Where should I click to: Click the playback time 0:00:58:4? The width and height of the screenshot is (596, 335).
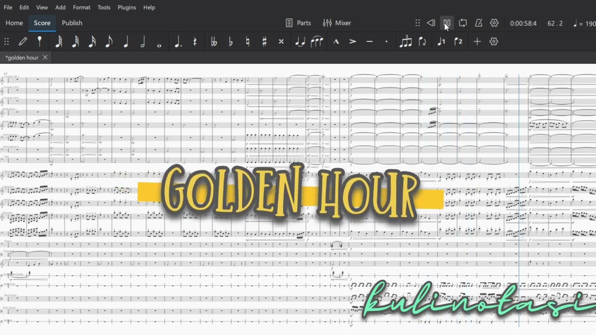click(x=523, y=23)
